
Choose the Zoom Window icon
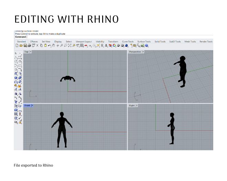pyautogui.click(x=66, y=46)
